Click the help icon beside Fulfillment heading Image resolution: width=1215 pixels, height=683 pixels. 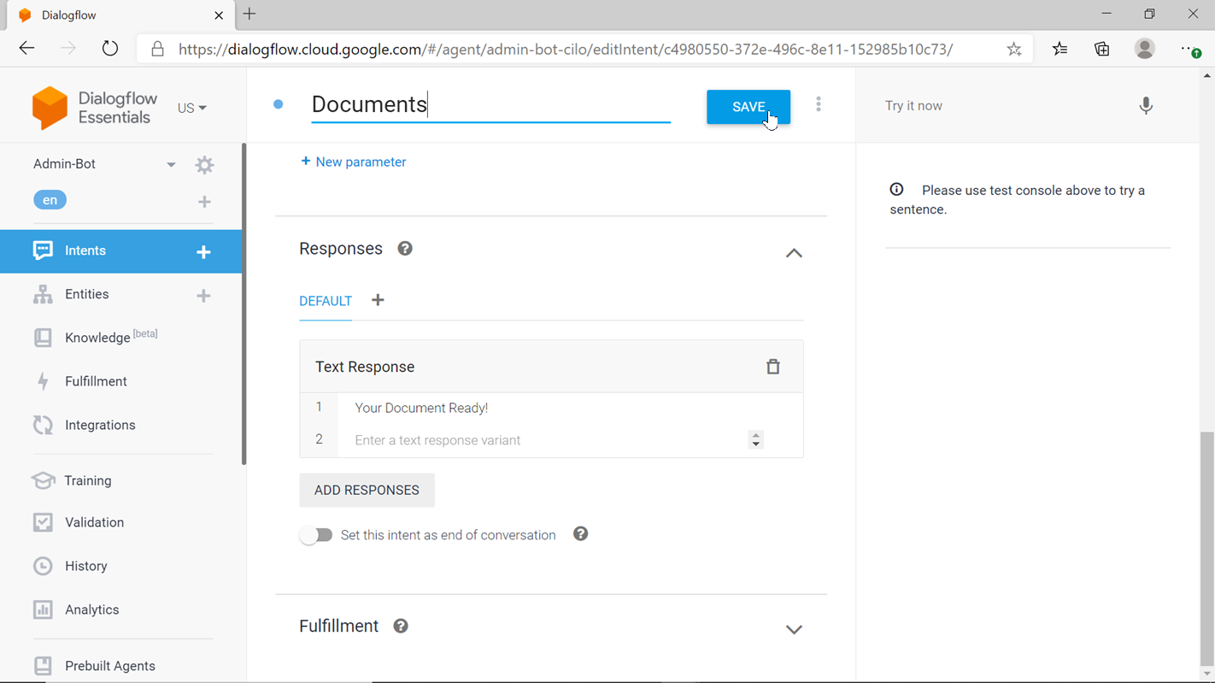click(x=401, y=627)
